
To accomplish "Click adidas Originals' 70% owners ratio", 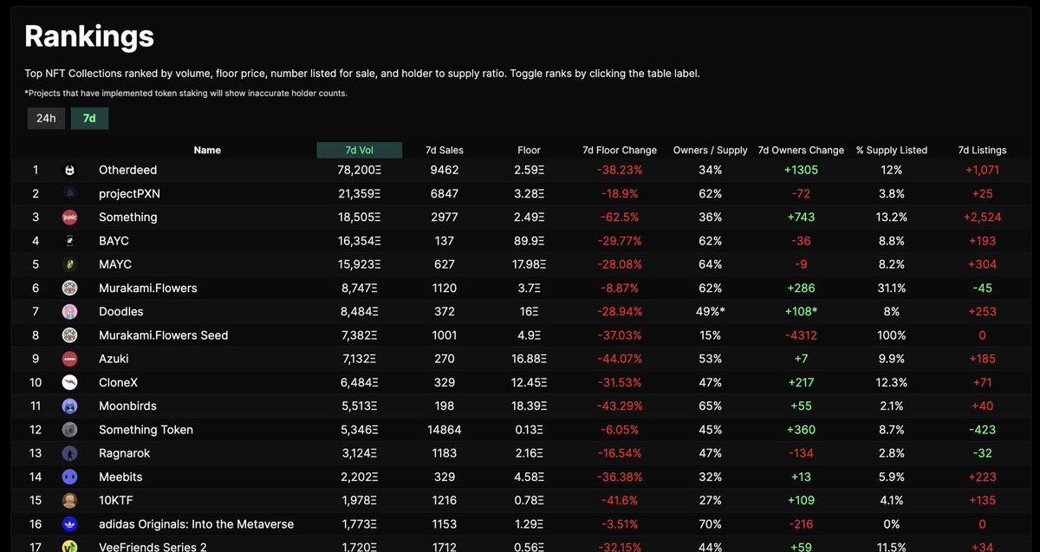I will [711, 524].
